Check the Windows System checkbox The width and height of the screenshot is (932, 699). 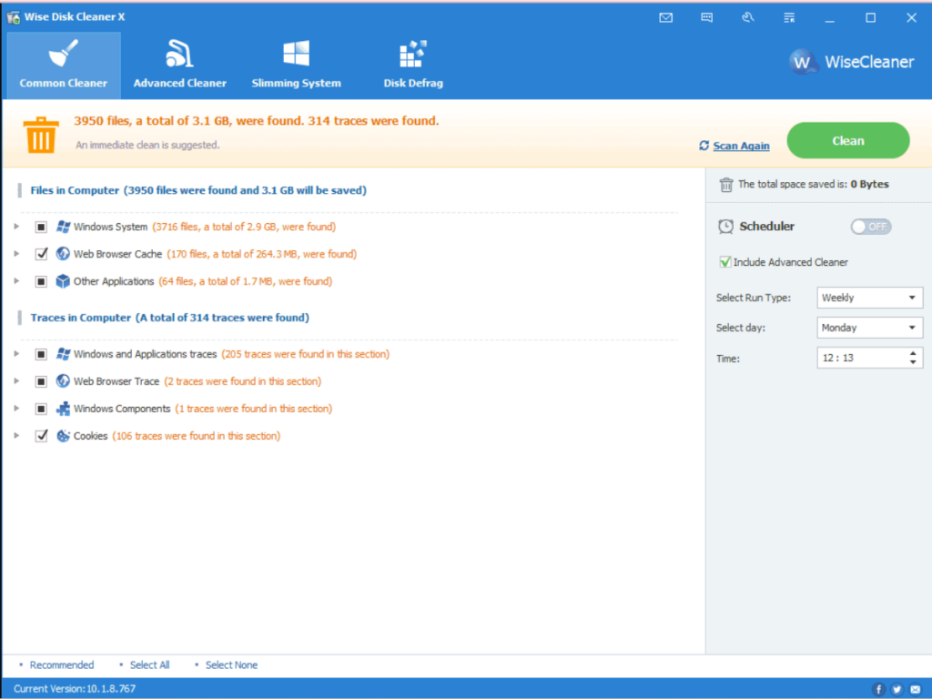(x=41, y=226)
